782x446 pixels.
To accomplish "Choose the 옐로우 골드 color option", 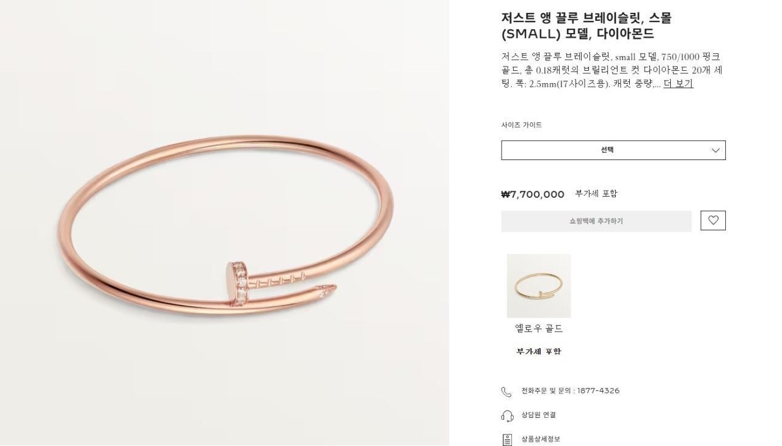I will click(539, 329).
